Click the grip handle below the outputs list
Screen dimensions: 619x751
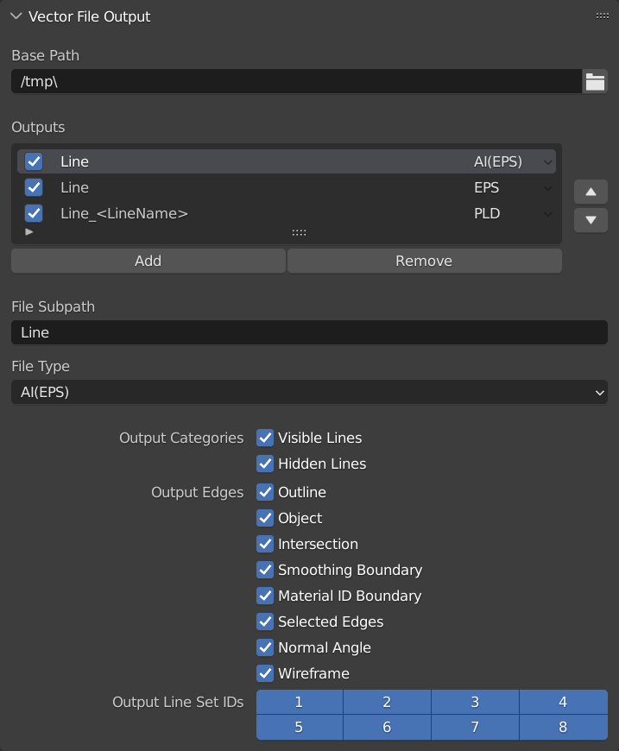[299, 231]
